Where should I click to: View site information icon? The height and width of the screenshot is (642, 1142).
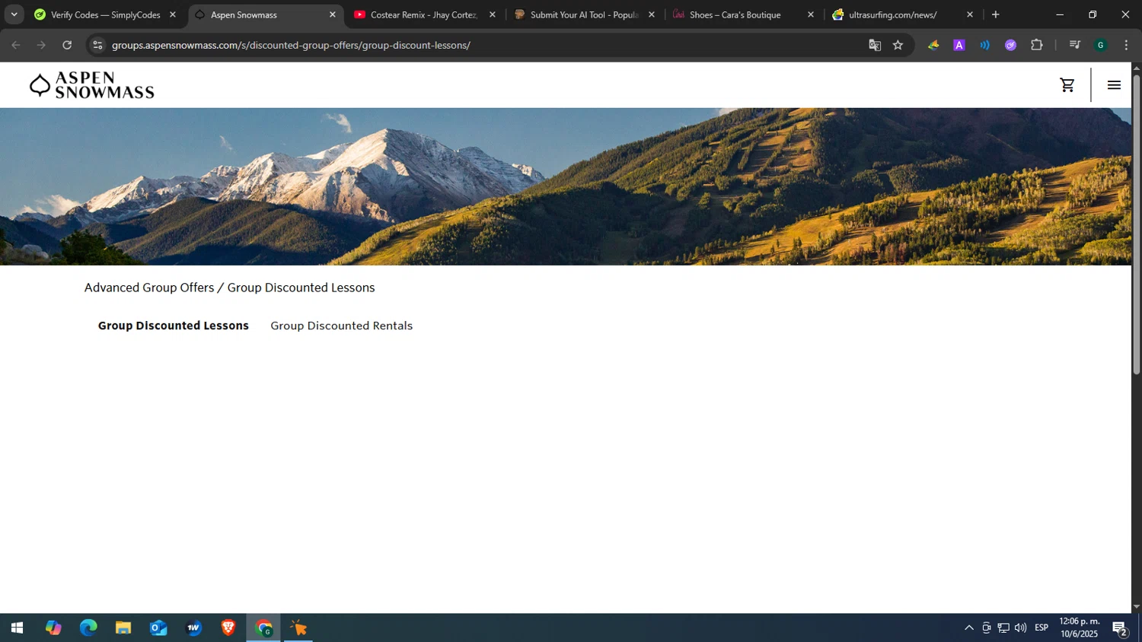97,45
